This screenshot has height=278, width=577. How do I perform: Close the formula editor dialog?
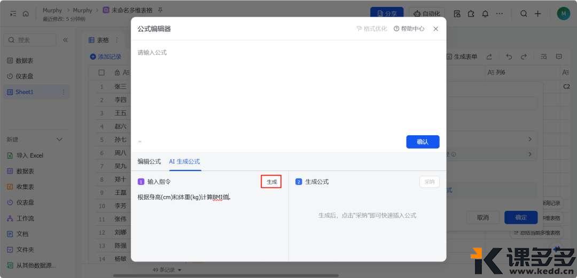point(435,29)
